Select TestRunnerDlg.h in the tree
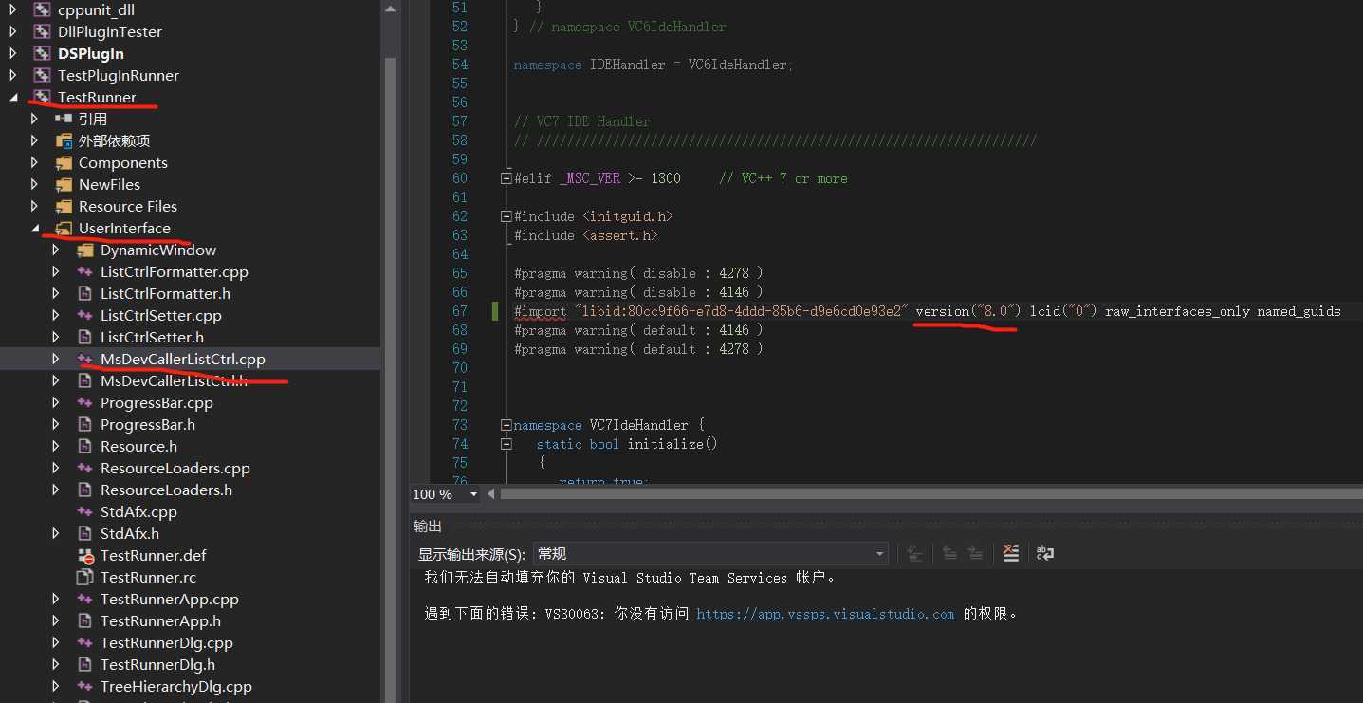Image resolution: width=1363 pixels, height=703 pixels. tap(157, 664)
